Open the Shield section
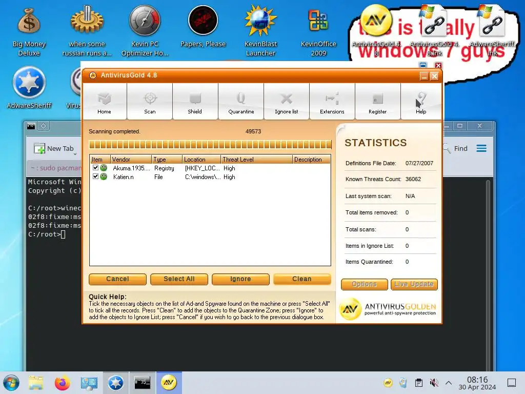This screenshot has height=394, width=525. [x=195, y=102]
